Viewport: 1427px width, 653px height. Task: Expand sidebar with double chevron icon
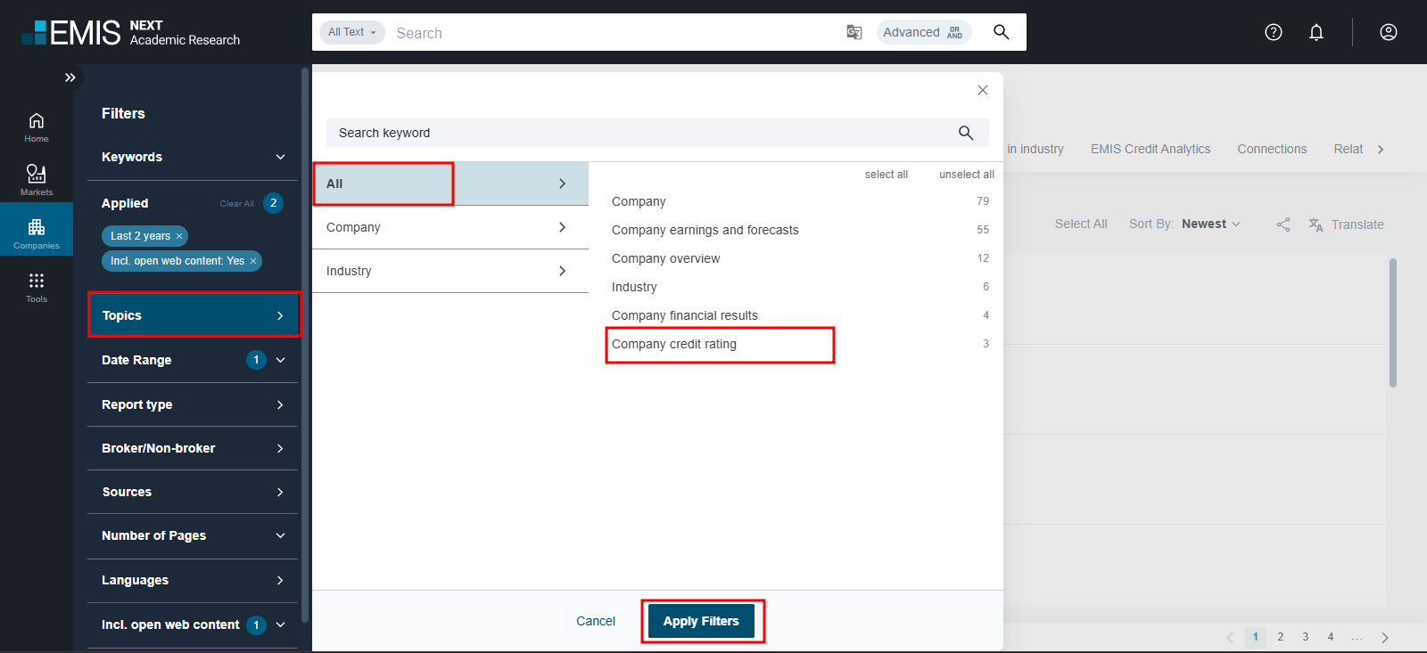tap(70, 78)
